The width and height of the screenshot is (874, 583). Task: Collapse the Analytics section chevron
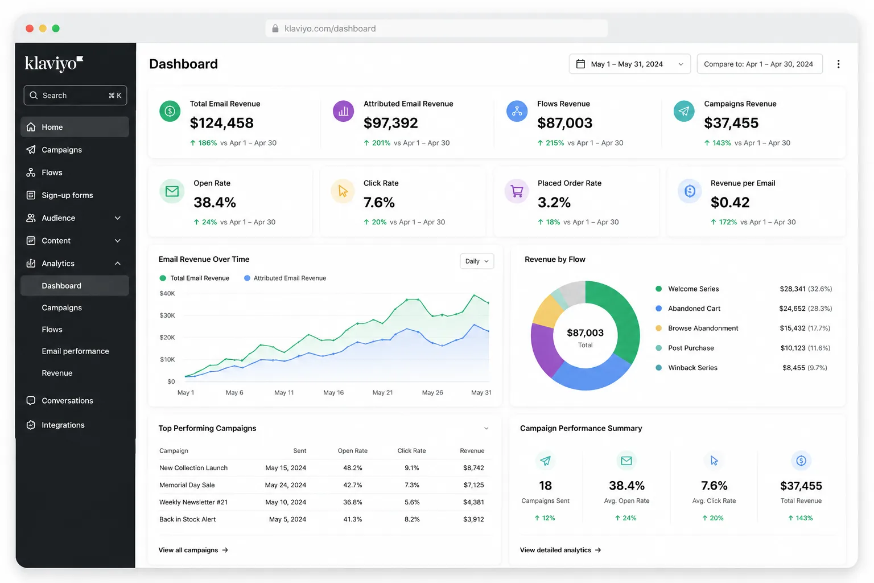click(x=118, y=264)
